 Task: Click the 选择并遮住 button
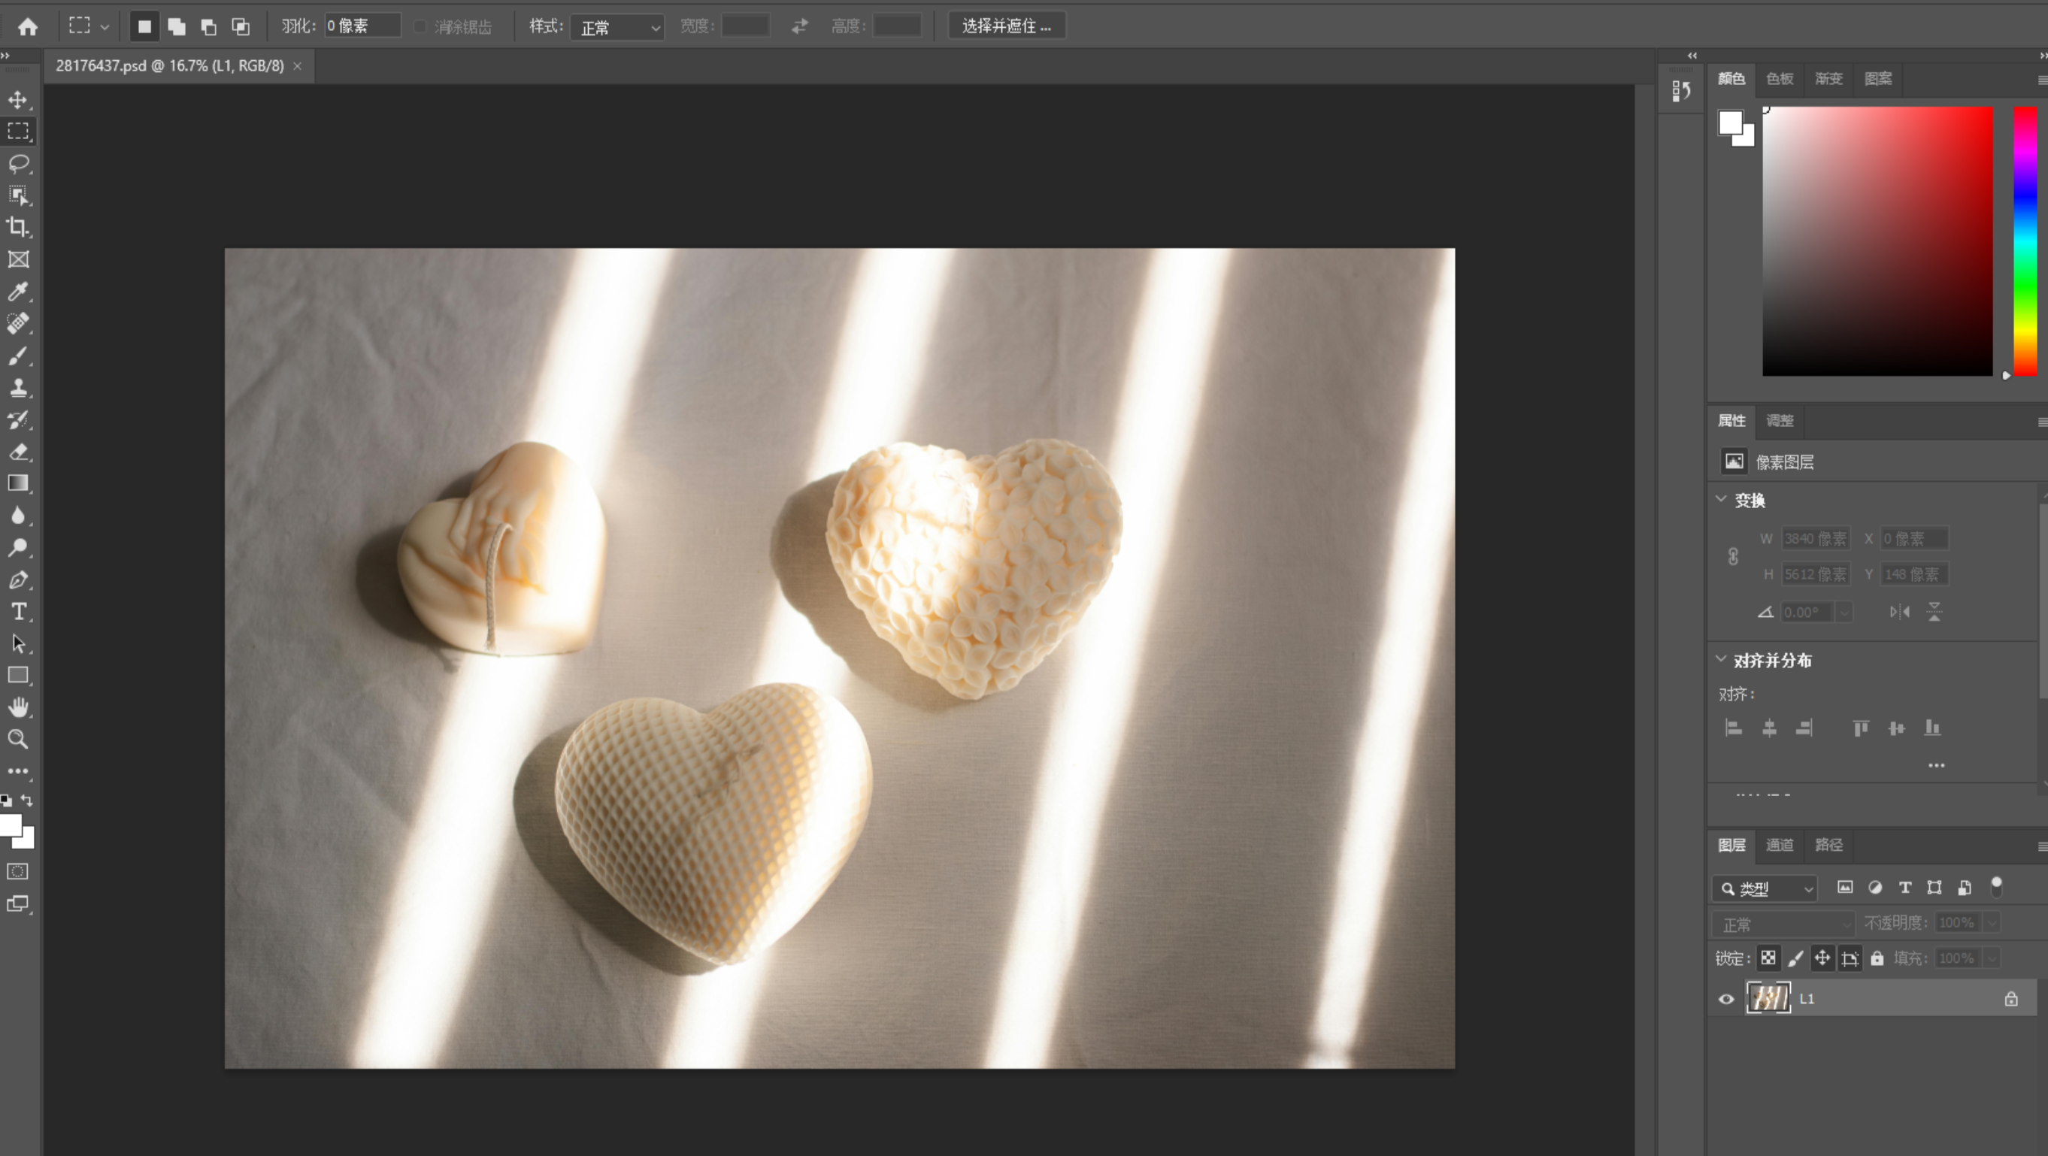[1006, 26]
